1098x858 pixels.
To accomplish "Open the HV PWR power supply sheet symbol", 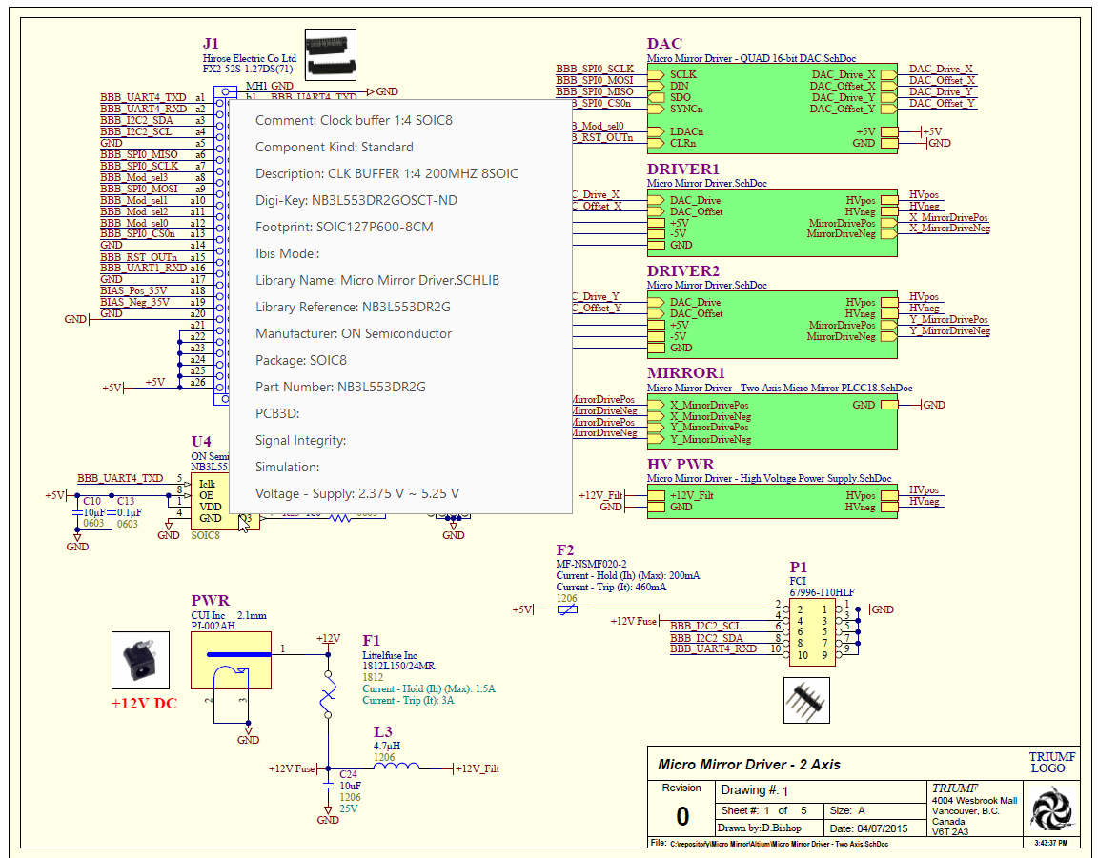I will coord(772,502).
